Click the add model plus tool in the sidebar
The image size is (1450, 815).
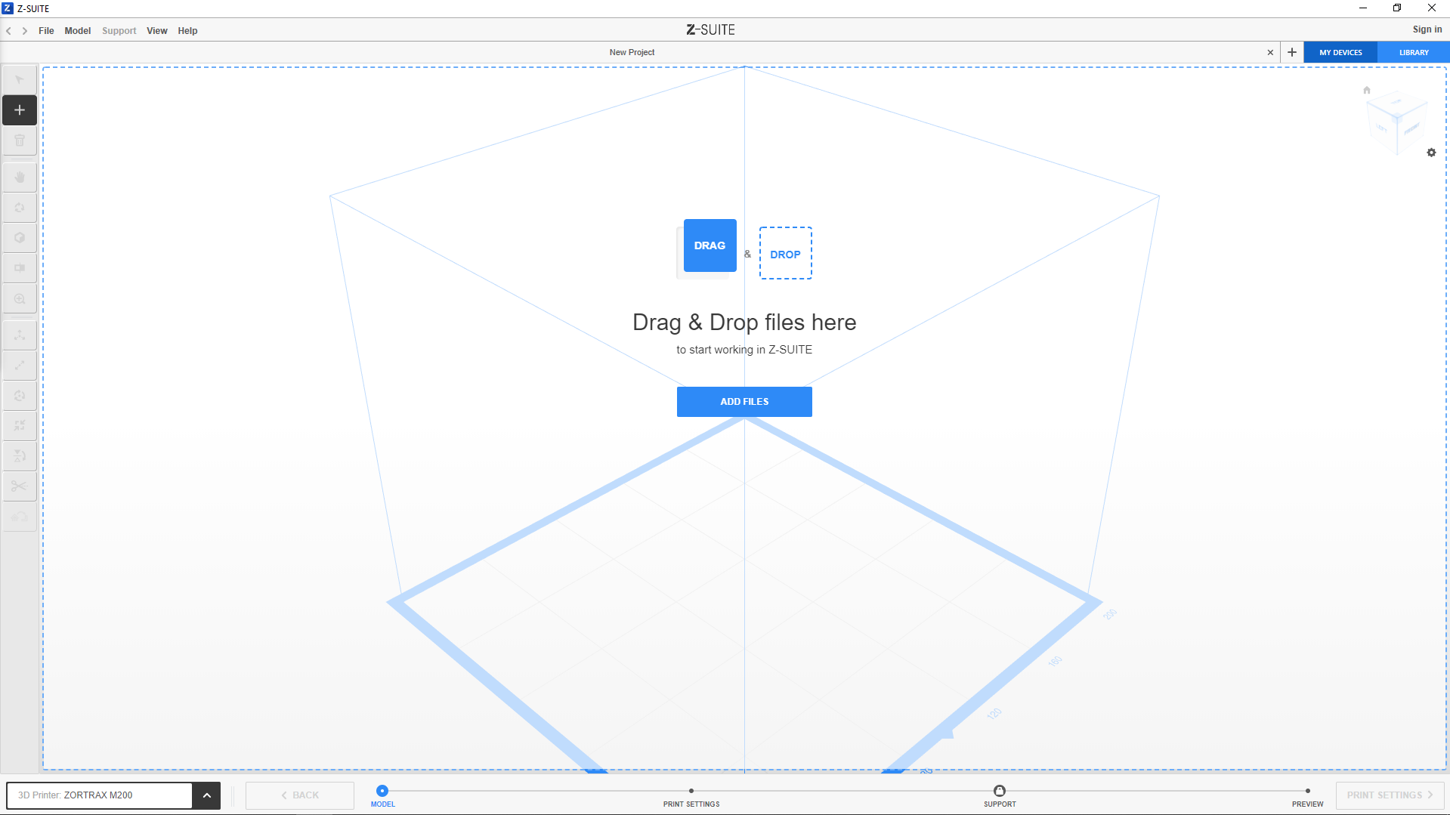click(x=20, y=110)
